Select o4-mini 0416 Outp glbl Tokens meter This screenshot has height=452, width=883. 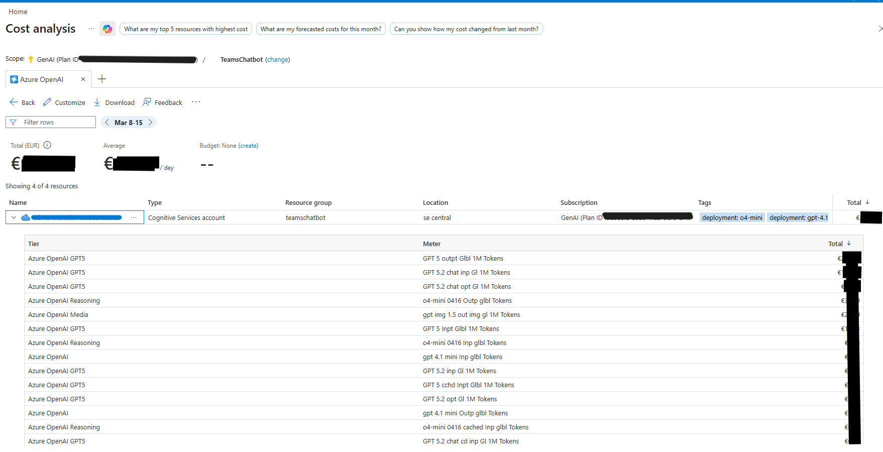pyautogui.click(x=468, y=300)
